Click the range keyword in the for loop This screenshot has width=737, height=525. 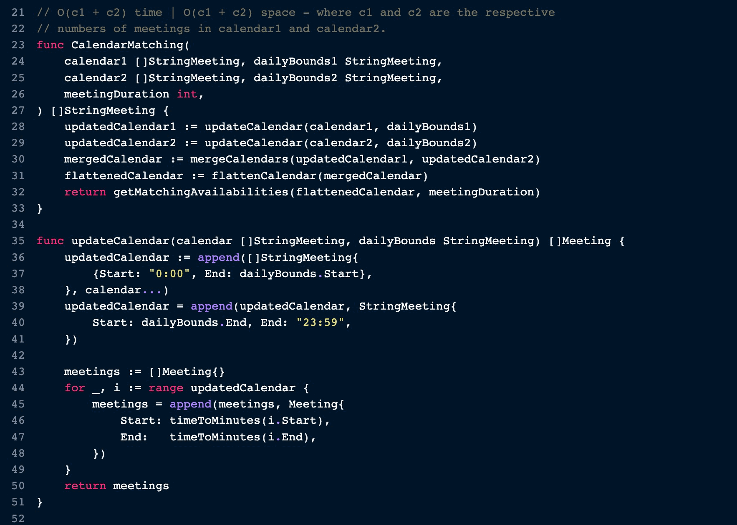tap(166, 388)
